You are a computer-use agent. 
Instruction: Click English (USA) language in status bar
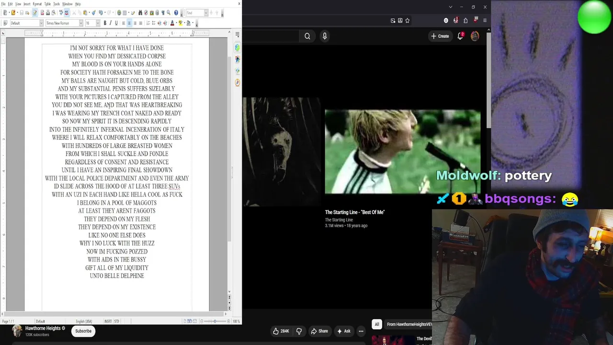pyautogui.click(x=84, y=321)
